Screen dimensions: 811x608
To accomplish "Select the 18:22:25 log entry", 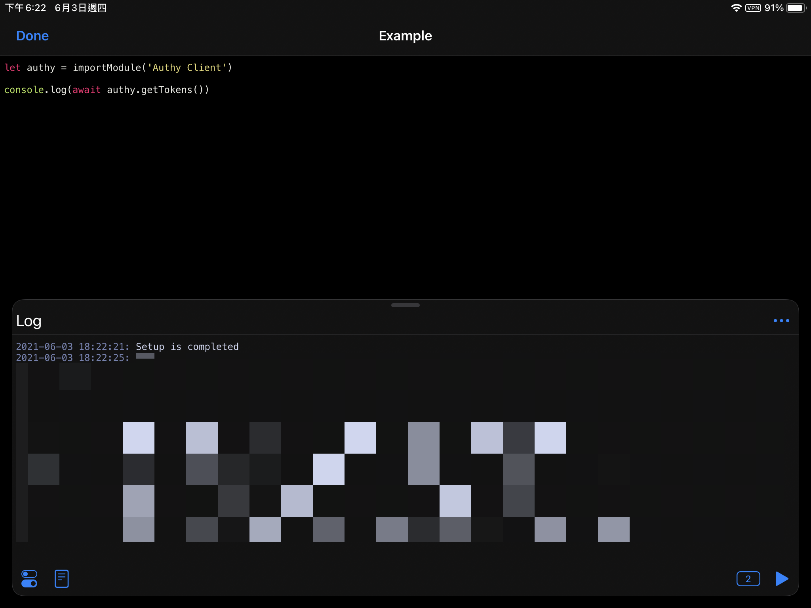I will [x=72, y=358].
